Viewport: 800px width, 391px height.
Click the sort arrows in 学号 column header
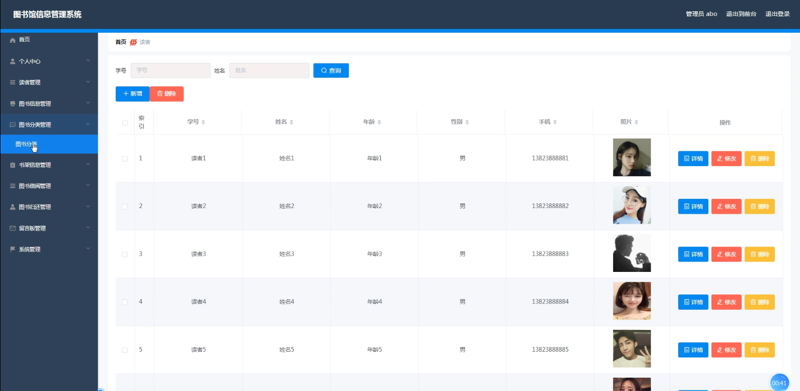click(203, 122)
